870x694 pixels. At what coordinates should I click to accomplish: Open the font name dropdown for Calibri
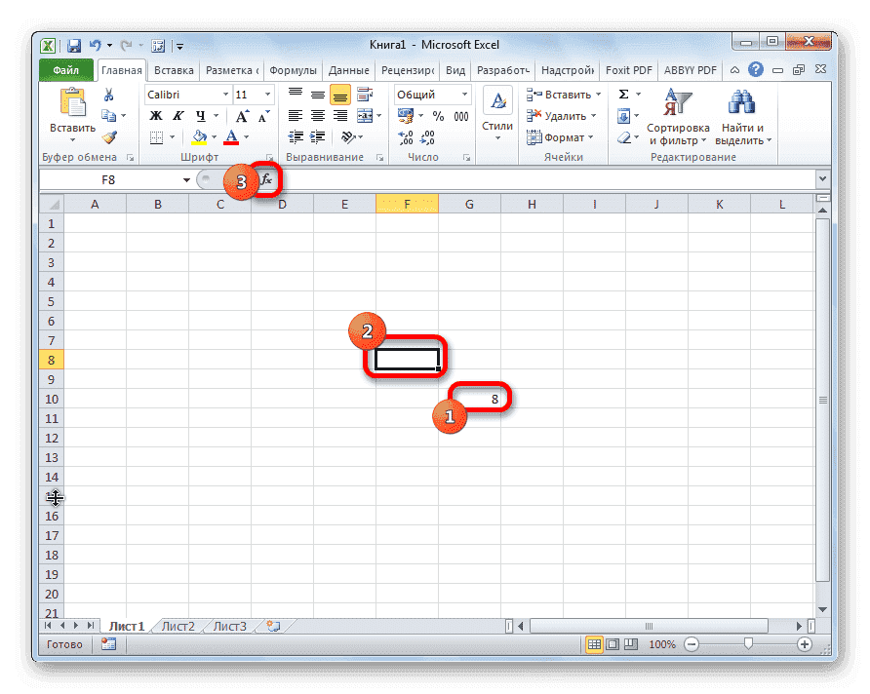coord(225,95)
